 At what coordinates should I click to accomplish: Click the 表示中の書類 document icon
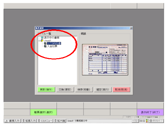[x=42, y=37]
